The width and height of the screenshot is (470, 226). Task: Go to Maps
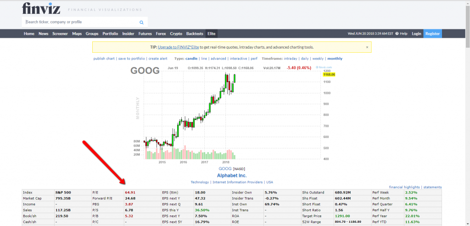pos(77,34)
